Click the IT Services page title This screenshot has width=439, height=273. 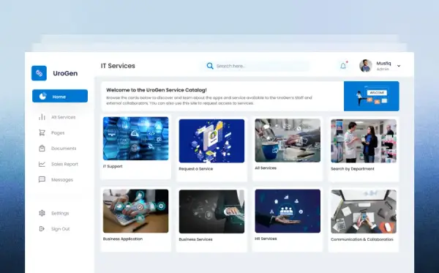pyautogui.click(x=118, y=66)
